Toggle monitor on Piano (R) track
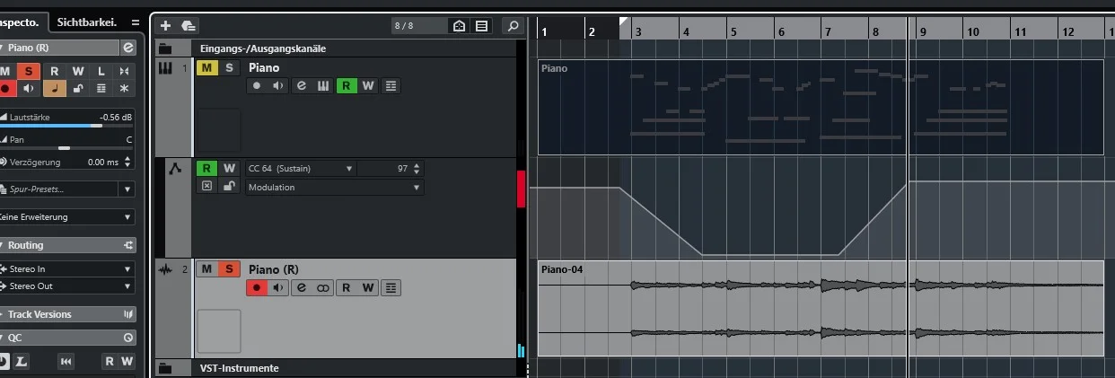 click(x=278, y=287)
